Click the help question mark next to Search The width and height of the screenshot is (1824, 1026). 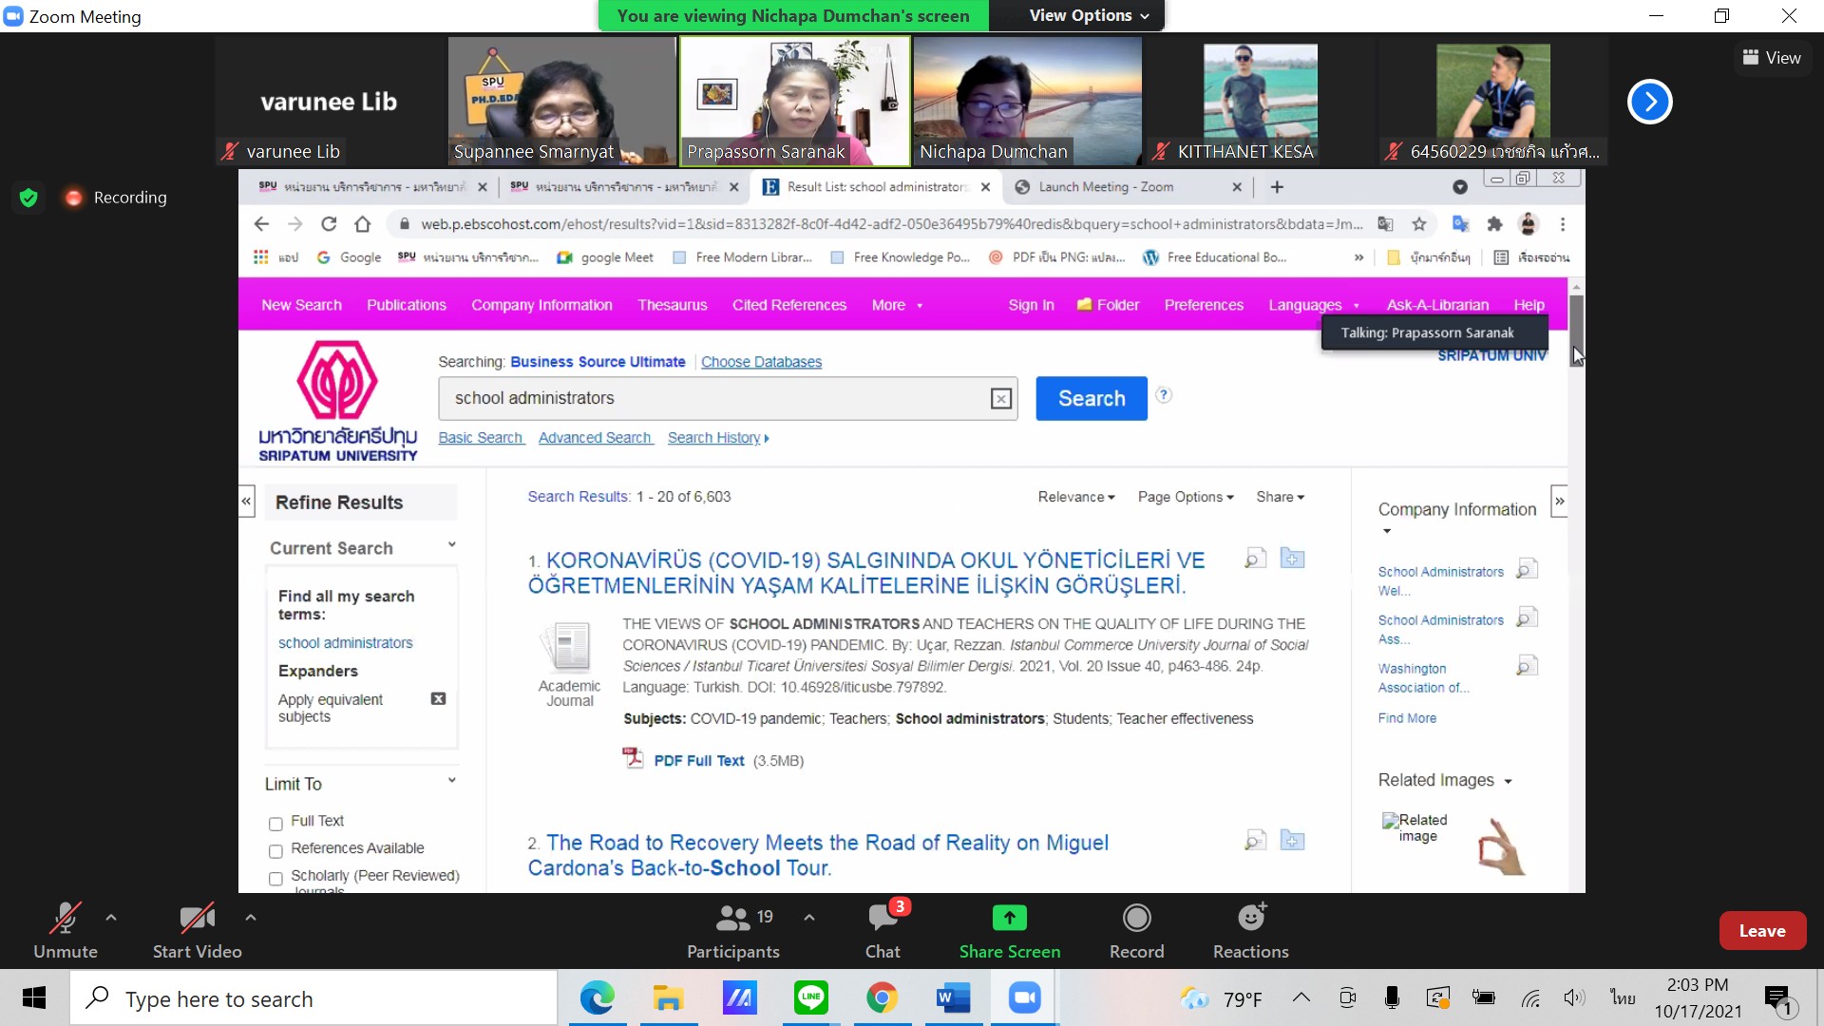(x=1164, y=395)
